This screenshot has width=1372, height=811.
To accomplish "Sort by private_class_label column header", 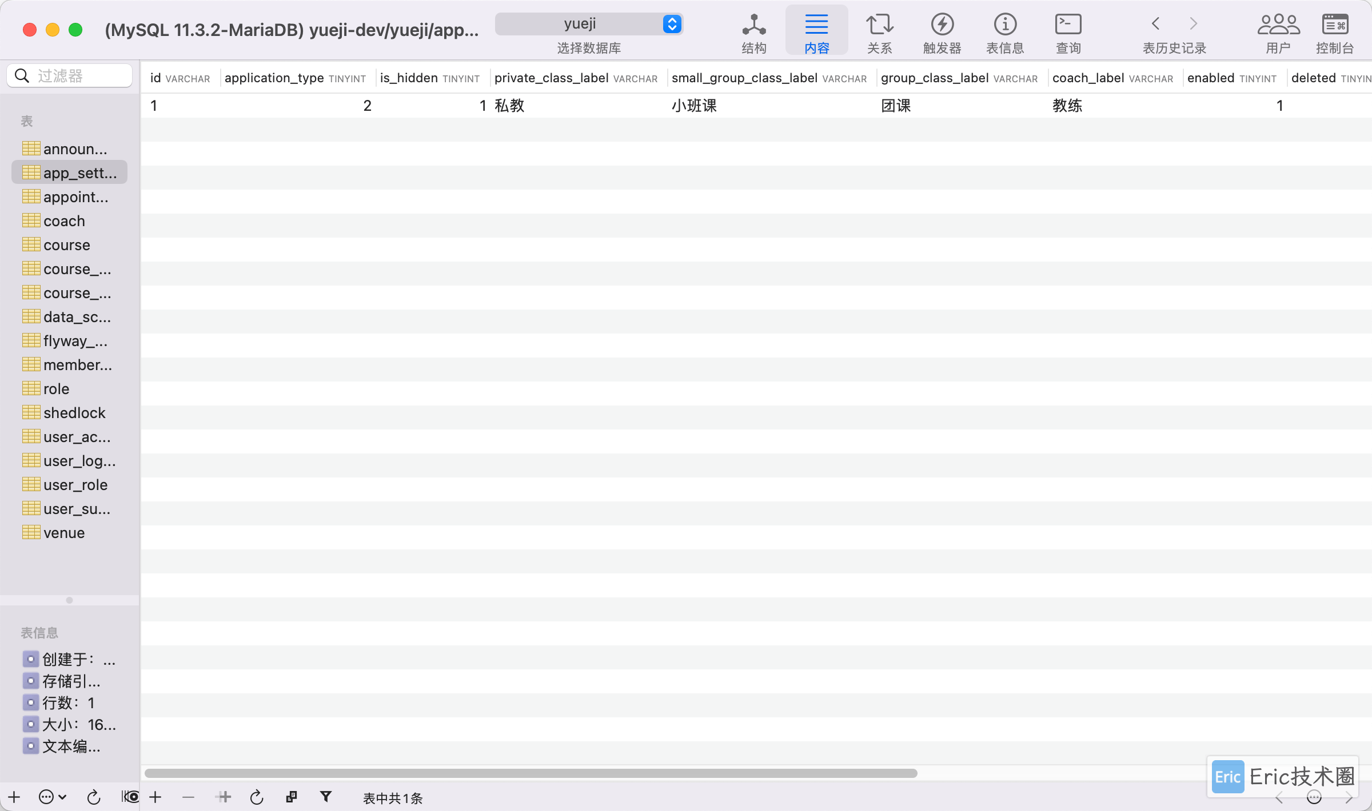I will click(579, 78).
